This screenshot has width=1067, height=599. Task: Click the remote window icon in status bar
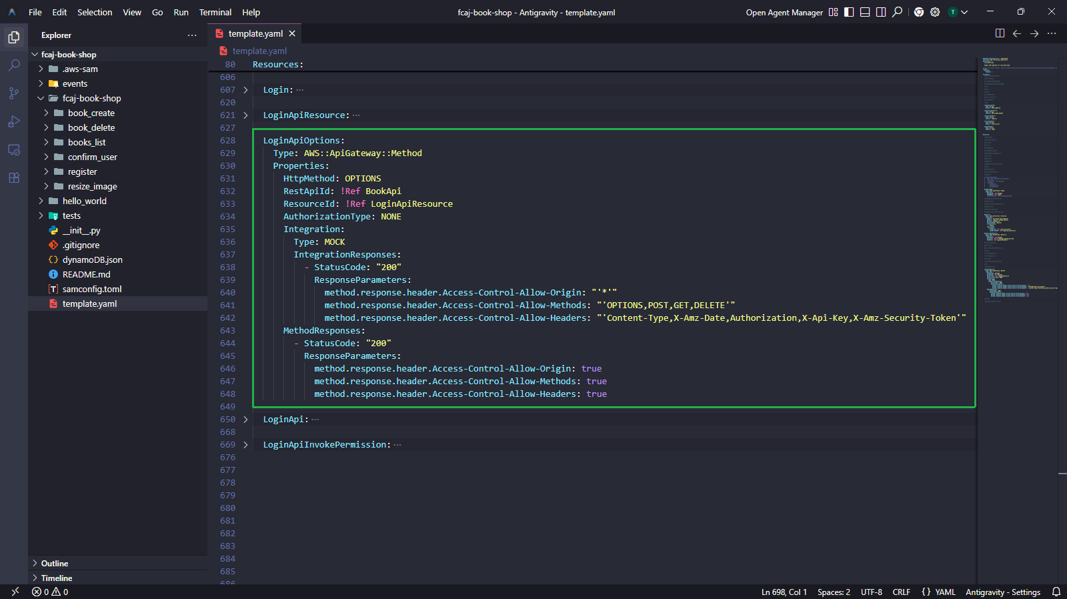pos(15,592)
